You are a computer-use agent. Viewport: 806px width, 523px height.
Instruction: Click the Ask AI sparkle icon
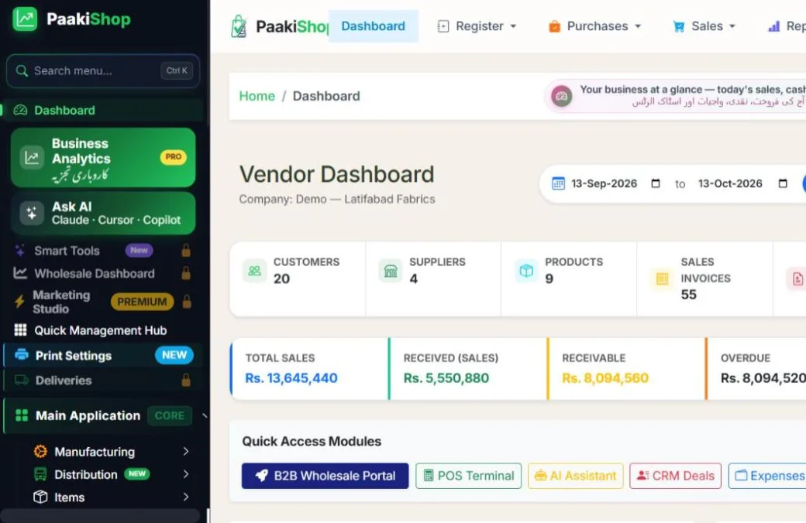point(32,213)
